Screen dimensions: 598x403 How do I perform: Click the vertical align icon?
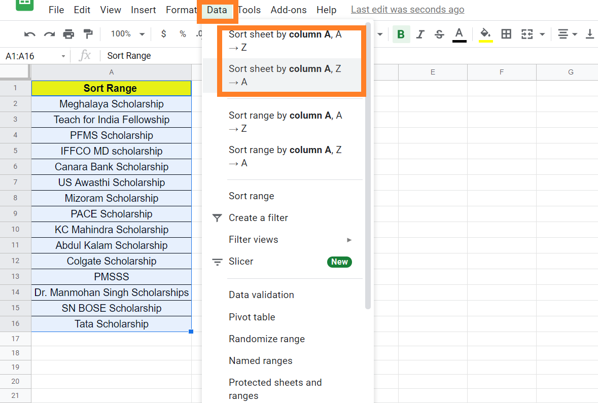click(x=589, y=34)
